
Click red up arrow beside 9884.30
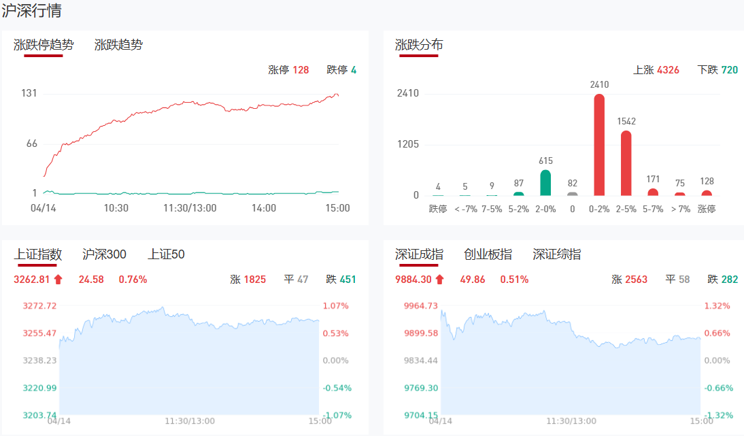(440, 279)
